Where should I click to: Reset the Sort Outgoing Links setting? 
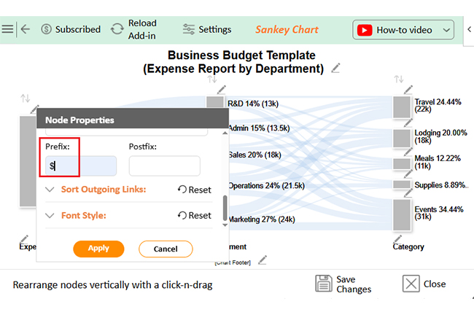coord(195,190)
